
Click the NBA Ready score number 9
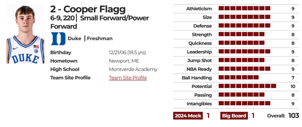(293, 69)
